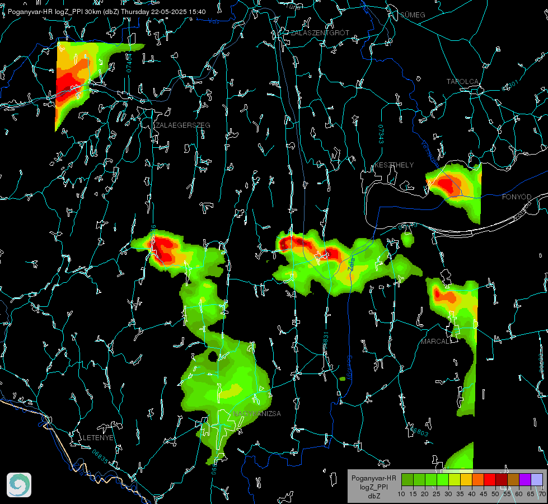The height and width of the screenshot is (504, 548).
Task: Click the LETENYE town label
Action: pos(98,438)
